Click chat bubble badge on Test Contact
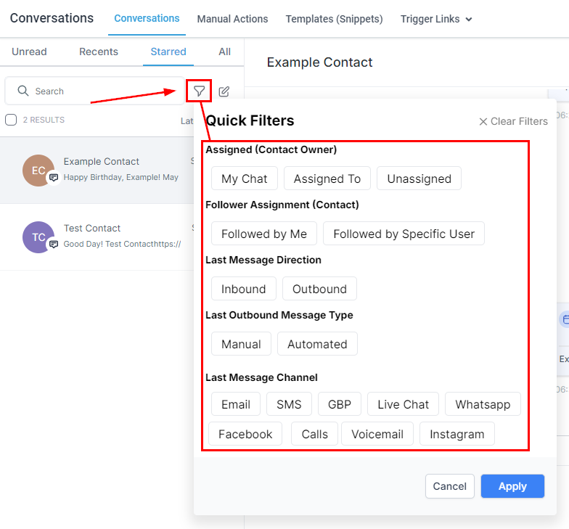The height and width of the screenshot is (529, 569). click(x=54, y=244)
